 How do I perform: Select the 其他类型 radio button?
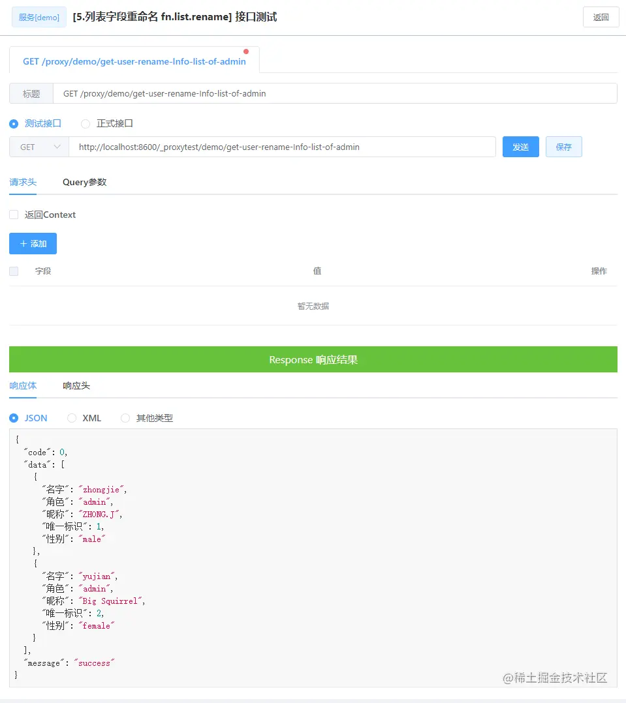click(125, 418)
